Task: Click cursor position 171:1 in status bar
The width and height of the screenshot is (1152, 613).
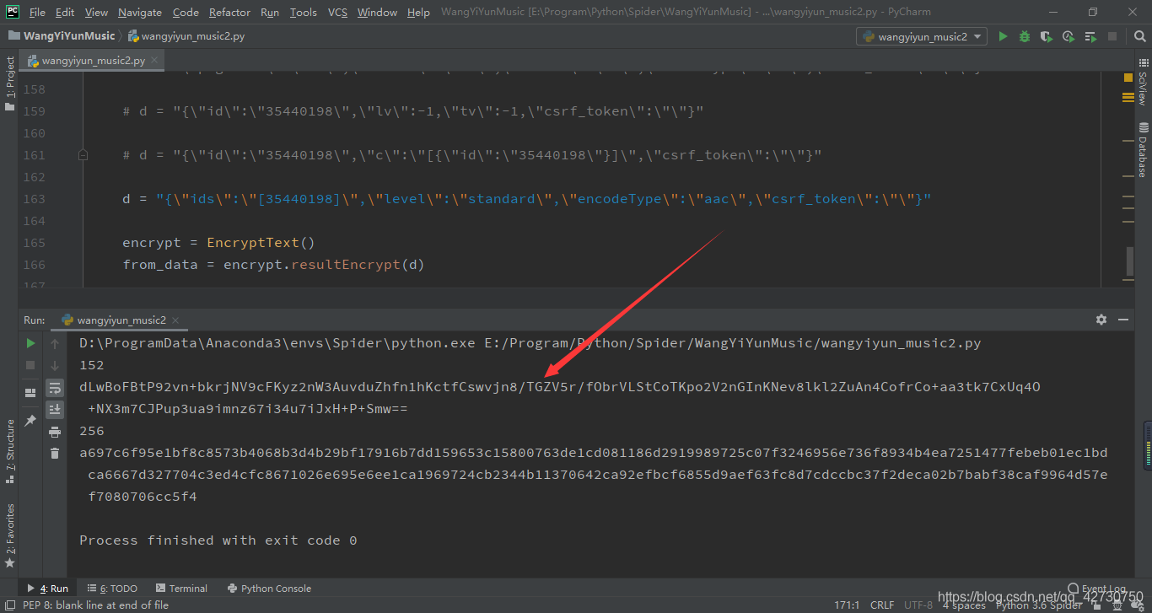Action: click(847, 605)
